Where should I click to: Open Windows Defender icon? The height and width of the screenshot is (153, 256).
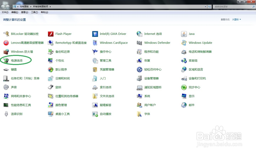pos(140,43)
